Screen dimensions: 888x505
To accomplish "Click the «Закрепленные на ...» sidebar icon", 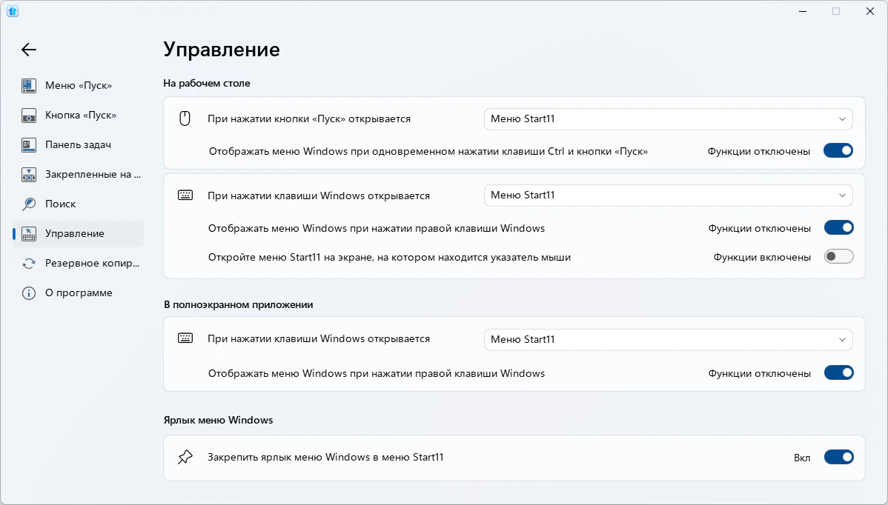I will click(x=29, y=175).
